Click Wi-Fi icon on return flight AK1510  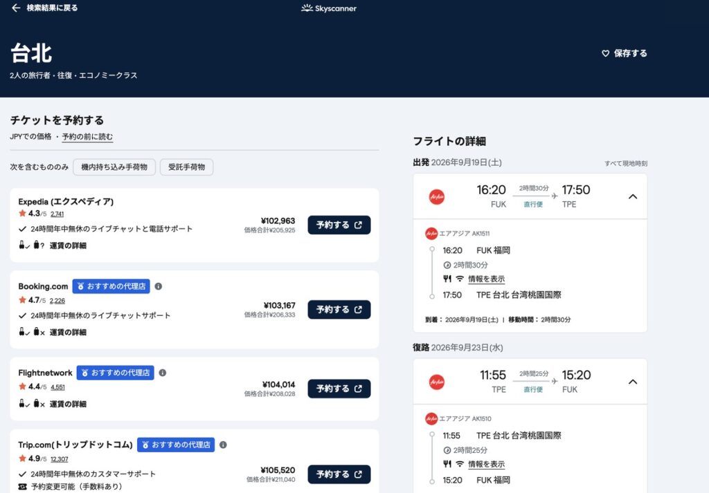pos(460,464)
